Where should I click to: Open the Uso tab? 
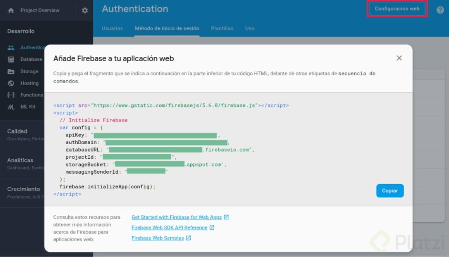[x=250, y=28]
